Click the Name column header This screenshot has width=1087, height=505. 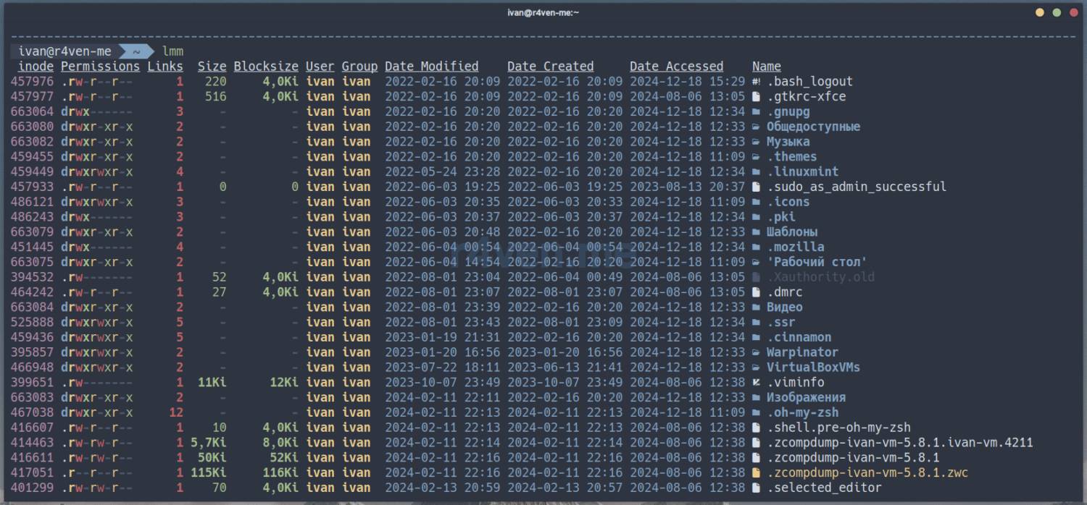[x=767, y=67]
